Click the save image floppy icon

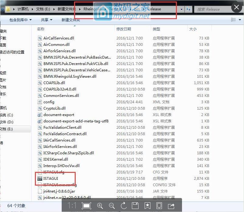(x=135, y=206)
